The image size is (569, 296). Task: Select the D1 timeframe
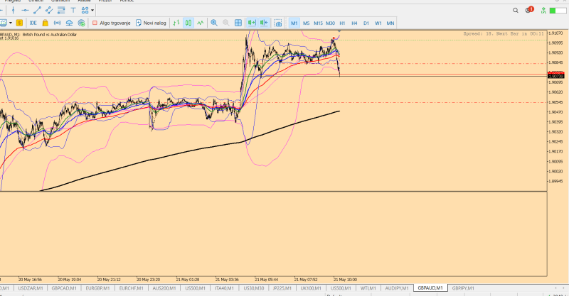(366, 23)
